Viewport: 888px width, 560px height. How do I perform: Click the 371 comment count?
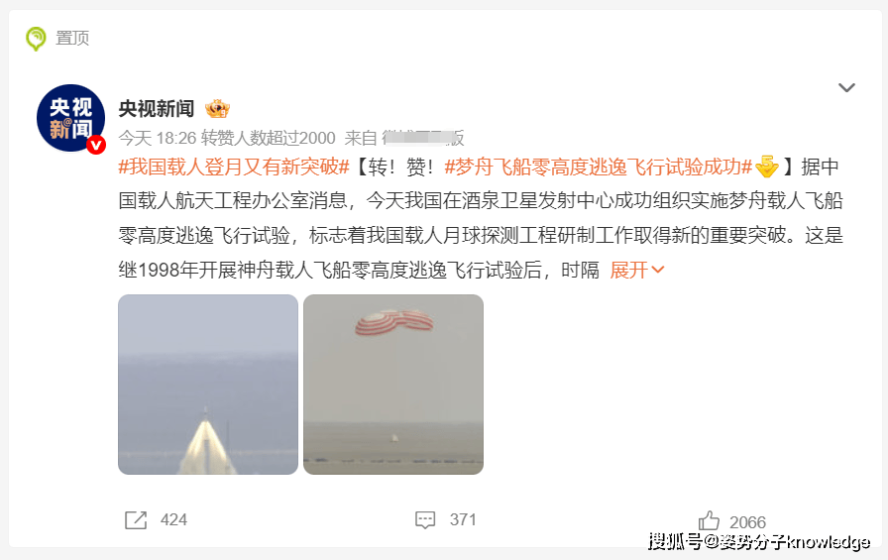(x=463, y=519)
